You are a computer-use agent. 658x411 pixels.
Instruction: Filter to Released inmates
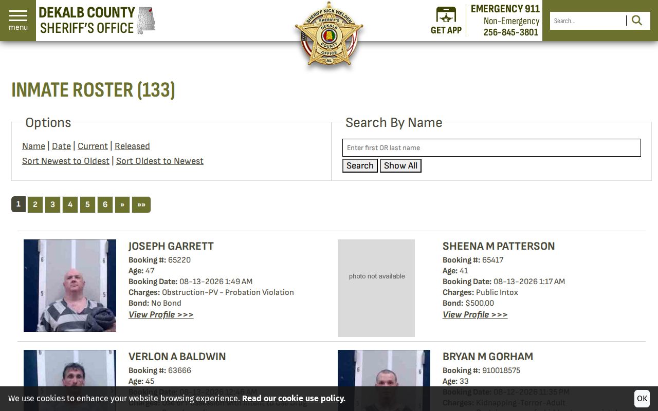(132, 146)
